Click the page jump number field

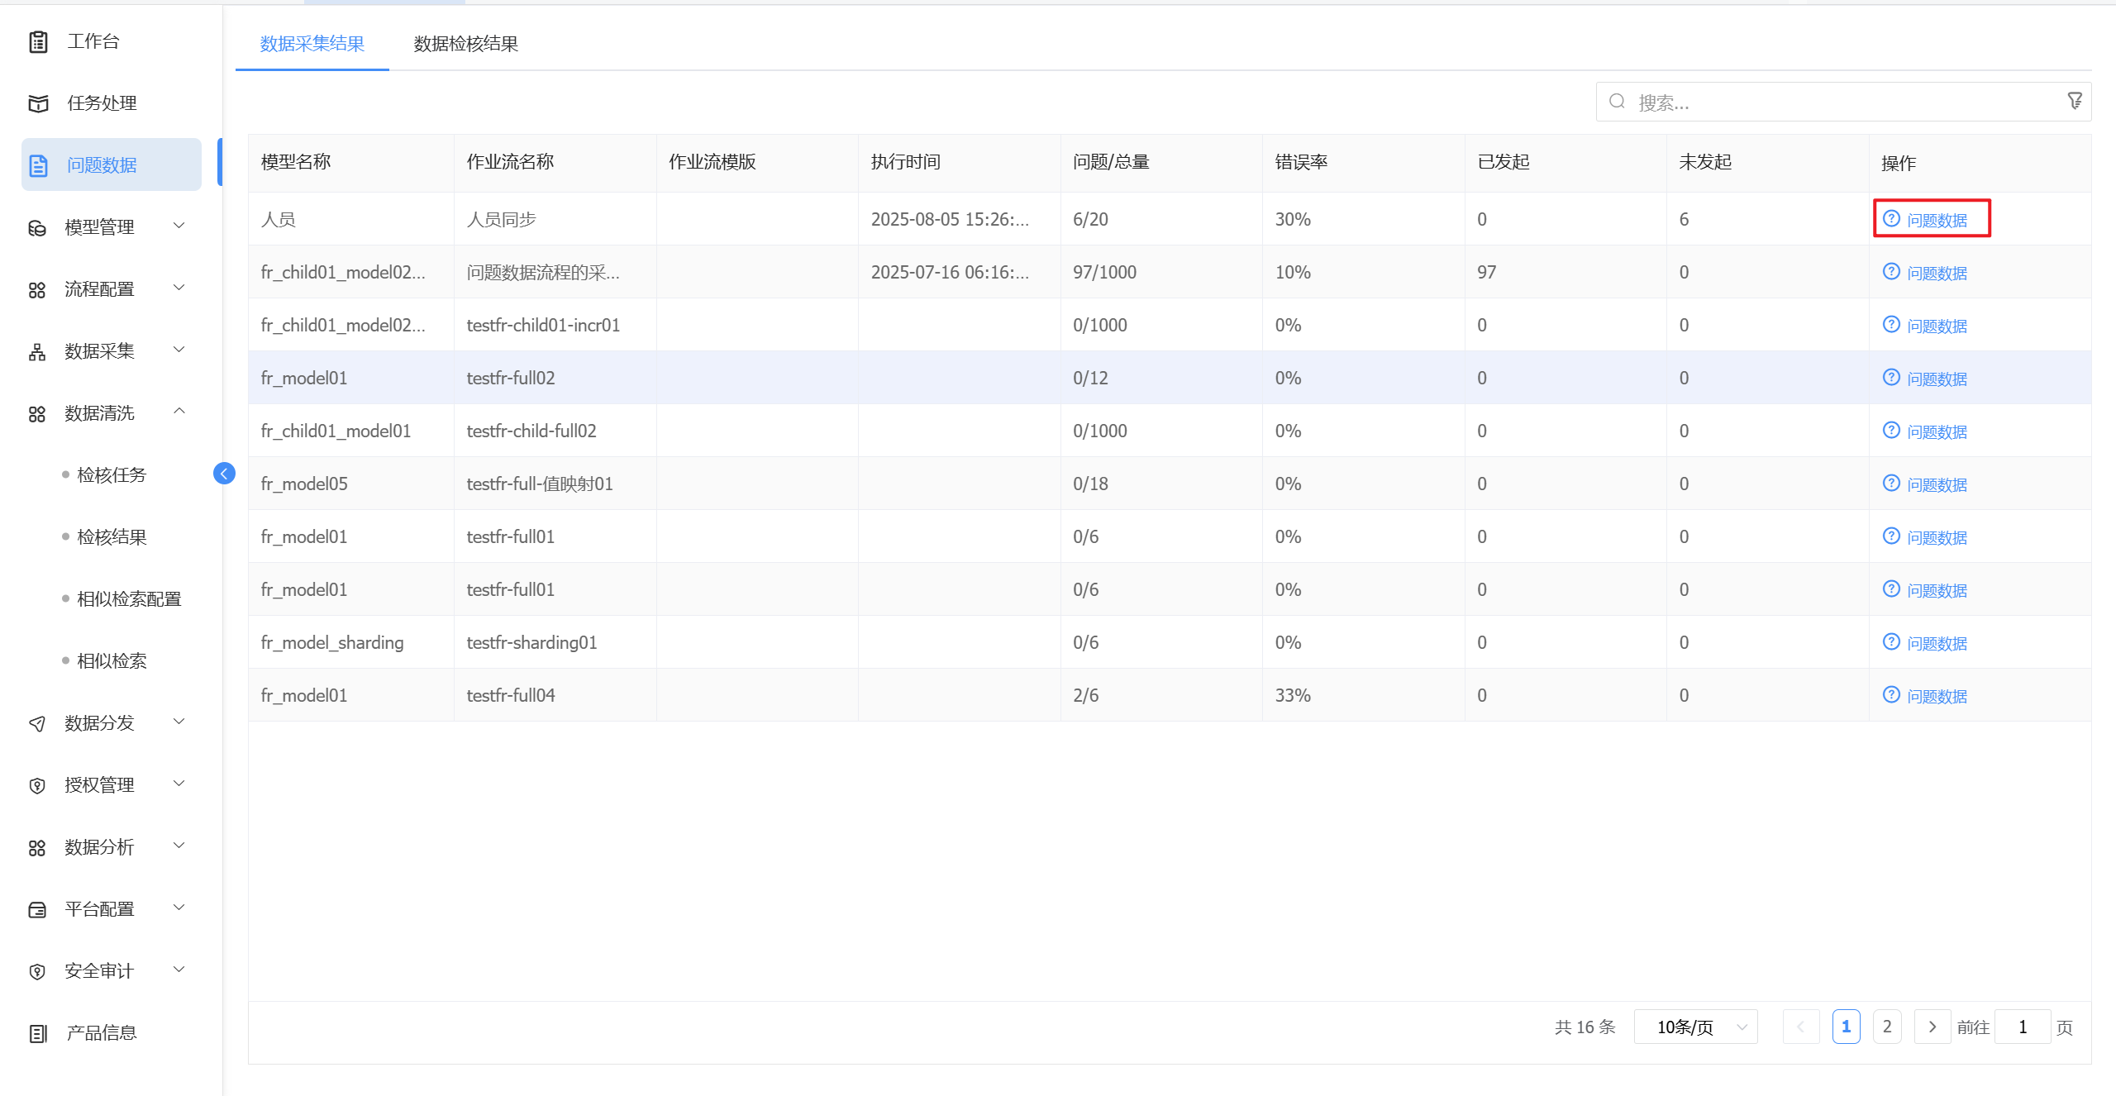coord(2022,1027)
